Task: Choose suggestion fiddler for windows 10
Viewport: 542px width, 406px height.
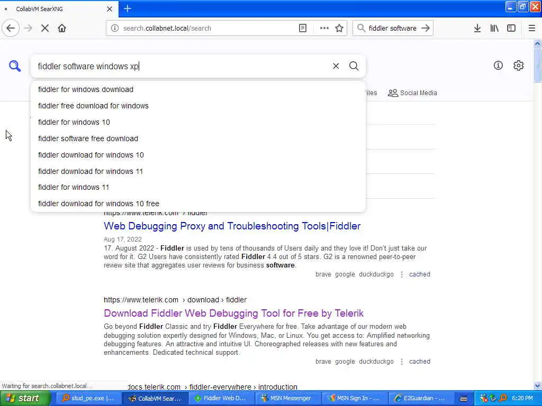Action: pos(198,122)
